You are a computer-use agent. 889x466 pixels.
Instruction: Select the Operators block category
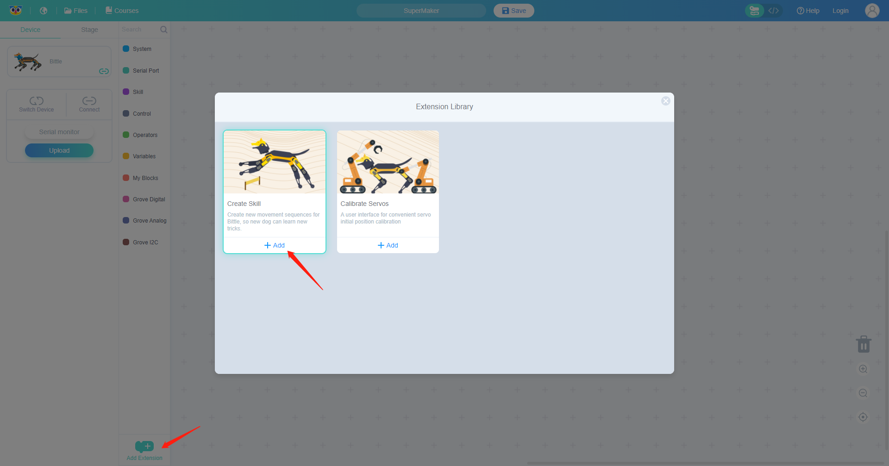point(140,135)
